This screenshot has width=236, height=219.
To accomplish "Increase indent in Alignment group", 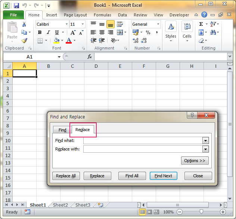I will [x=102, y=40].
